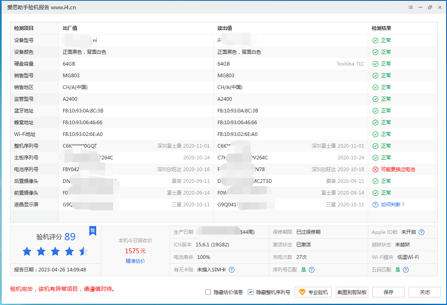Click the green check icon in 硬盘容量 row
Viewport: 447px width, 305px height.
click(x=375, y=64)
